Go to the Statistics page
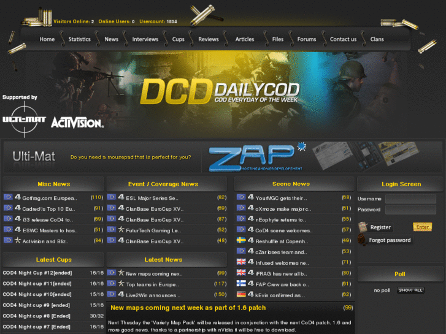 pyautogui.click(x=79, y=39)
